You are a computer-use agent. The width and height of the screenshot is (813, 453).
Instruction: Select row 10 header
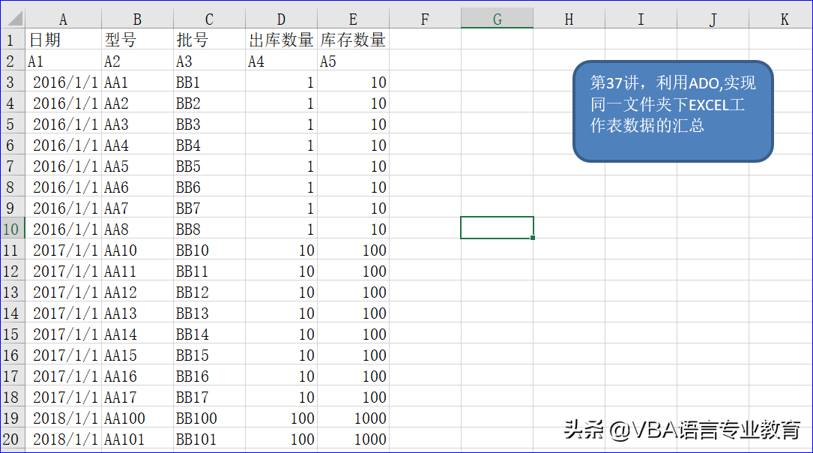[13, 228]
